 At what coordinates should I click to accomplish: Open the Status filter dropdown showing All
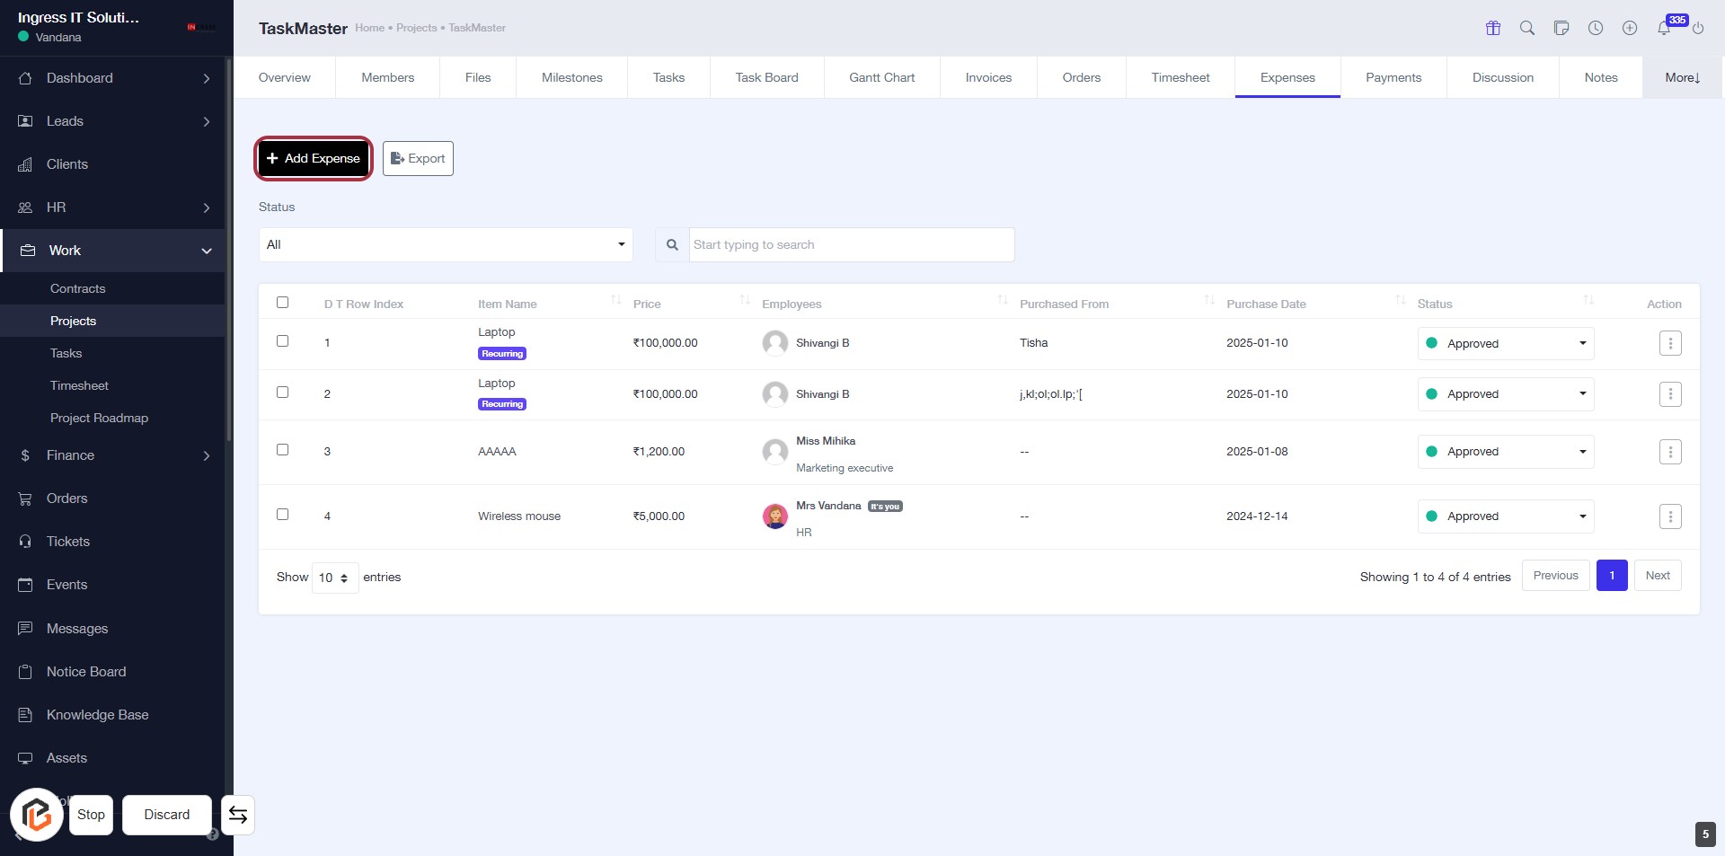(446, 245)
